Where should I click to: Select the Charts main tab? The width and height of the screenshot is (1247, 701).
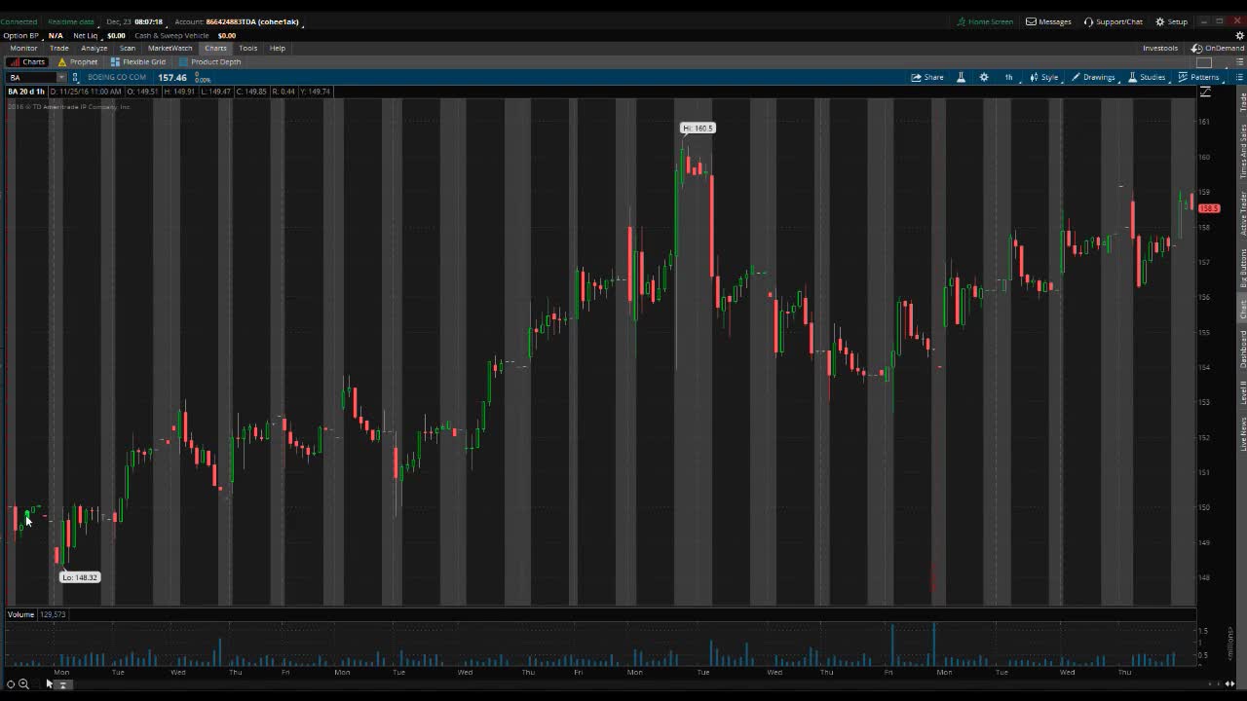tap(215, 48)
